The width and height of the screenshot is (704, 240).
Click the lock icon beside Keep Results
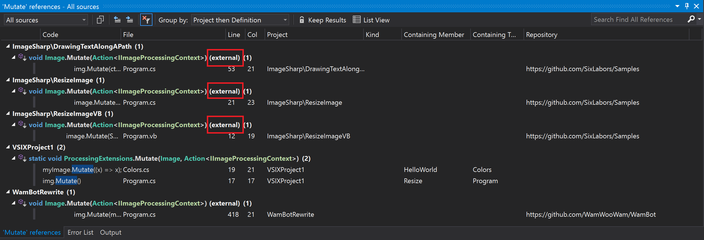click(x=302, y=20)
